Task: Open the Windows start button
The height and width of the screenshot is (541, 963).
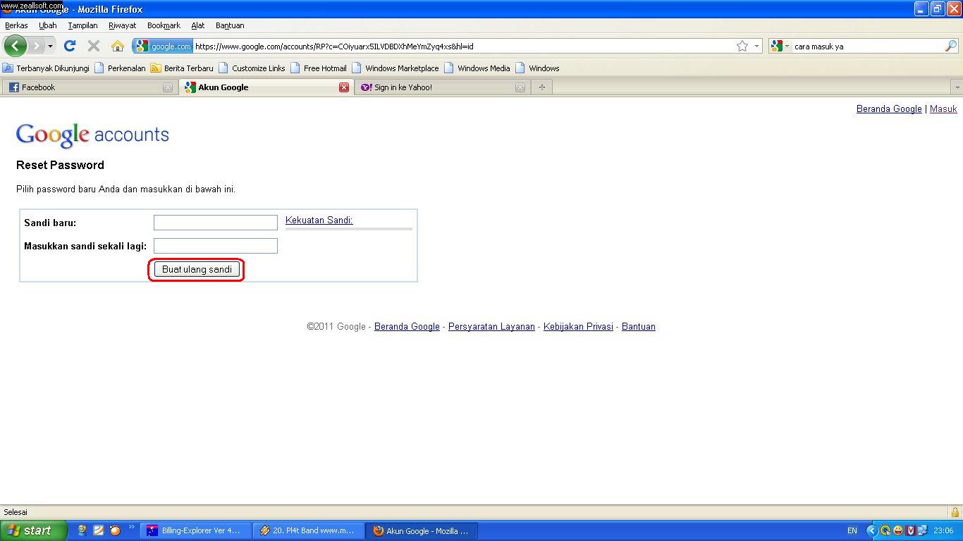Action: [x=33, y=530]
